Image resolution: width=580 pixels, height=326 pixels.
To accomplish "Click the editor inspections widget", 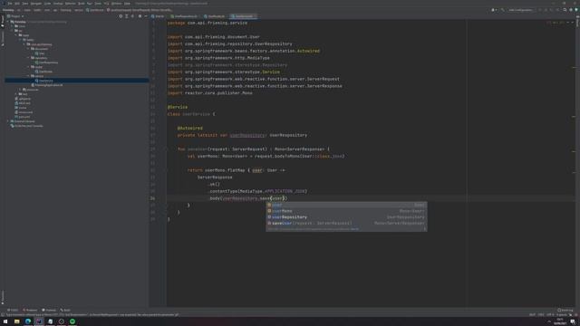I will (x=555, y=23).
